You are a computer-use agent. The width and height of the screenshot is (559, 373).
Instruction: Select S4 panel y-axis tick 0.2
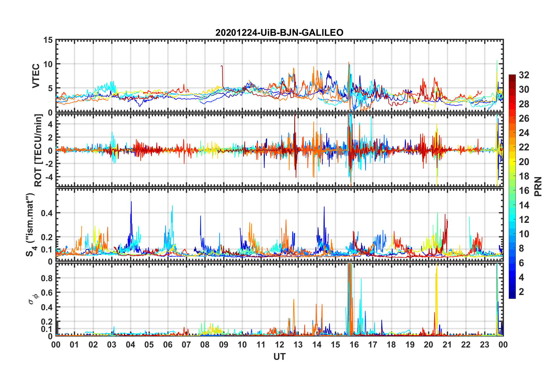point(47,237)
